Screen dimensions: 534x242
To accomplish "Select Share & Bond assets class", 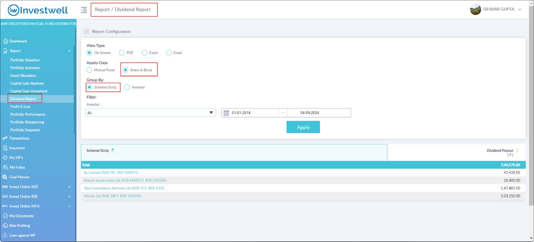I will coord(125,70).
